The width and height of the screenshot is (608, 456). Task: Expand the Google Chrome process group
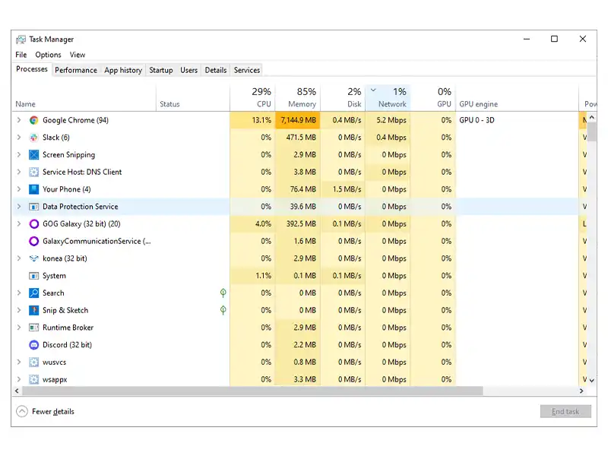point(18,120)
